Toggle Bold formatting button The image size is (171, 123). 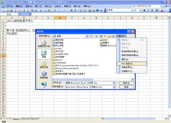pos(144,10)
